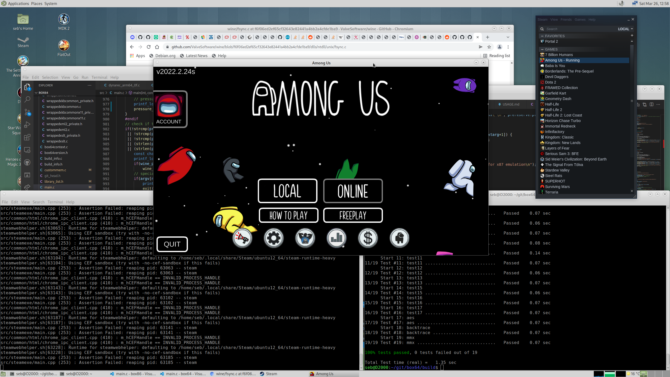This screenshot has width=670, height=377.
Task: Collapse the GAMES section in Steam
Action: [x=542, y=49]
